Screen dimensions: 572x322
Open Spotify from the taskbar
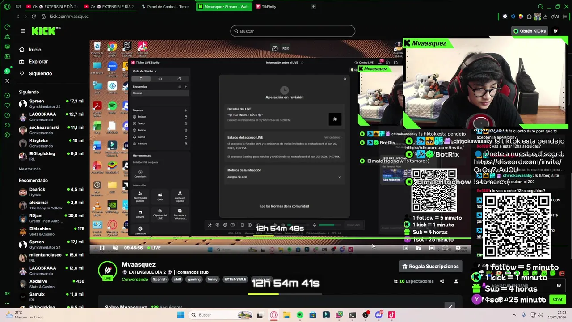300,315
